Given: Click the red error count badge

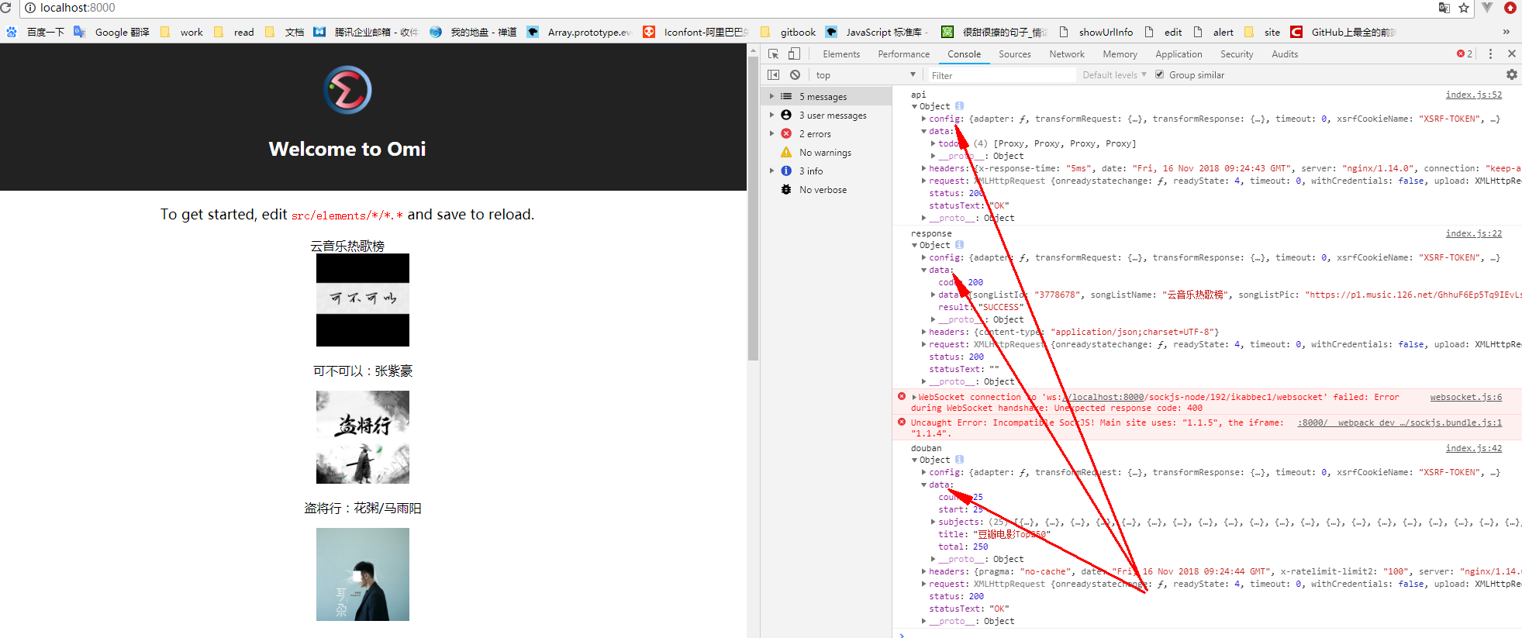Looking at the screenshot, I should coord(1465,53).
